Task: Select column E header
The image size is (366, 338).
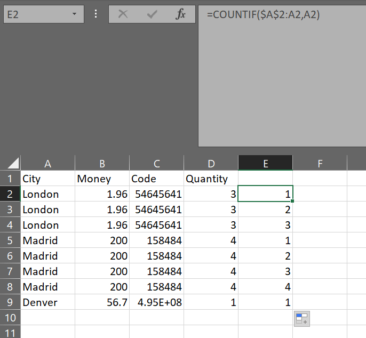Action: click(x=265, y=163)
